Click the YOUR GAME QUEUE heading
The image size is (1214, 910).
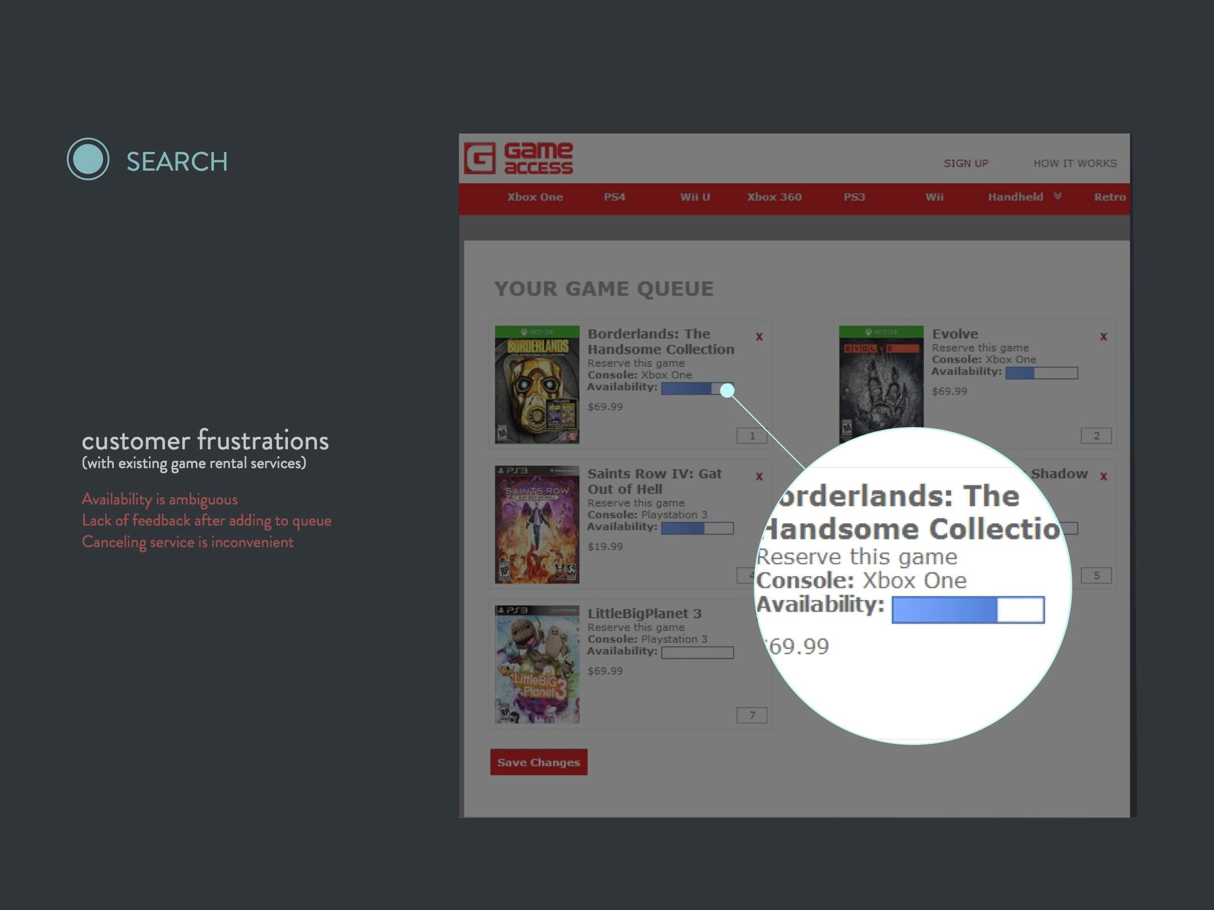click(603, 289)
